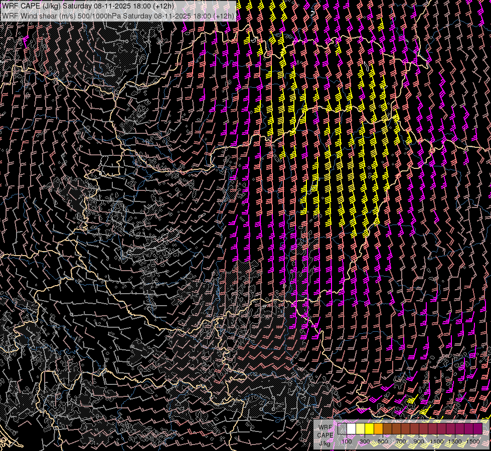Click the (+12h) offset in wind shear title
The height and width of the screenshot is (451, 491).
pyautogui.click(x=224, y=16)
